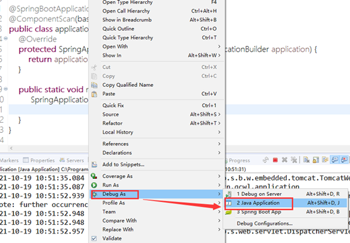Click the red Terminate button in console toolbar

[275, 160]
